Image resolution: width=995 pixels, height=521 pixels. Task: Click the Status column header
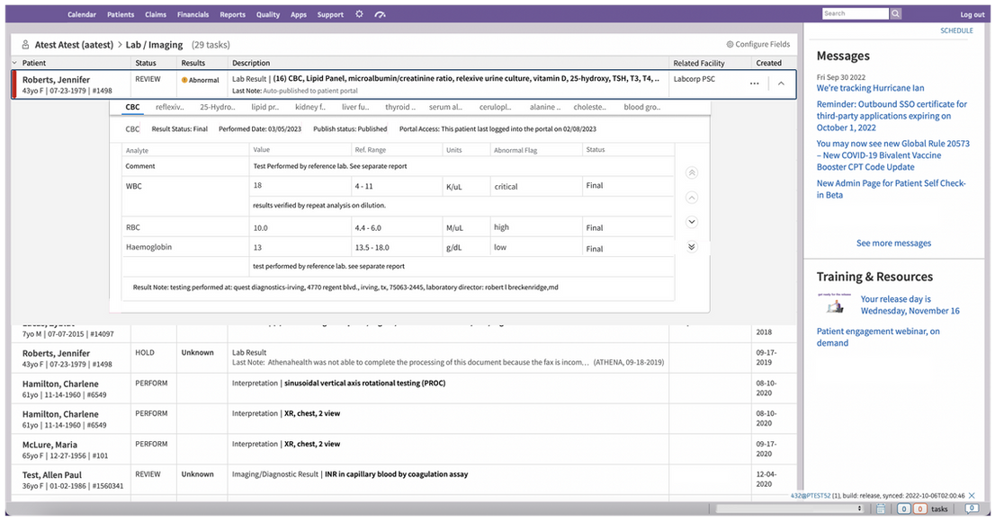146,63
